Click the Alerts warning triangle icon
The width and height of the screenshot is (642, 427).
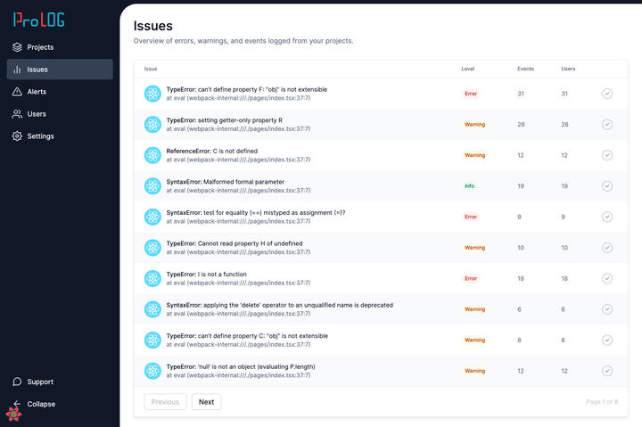(x=17, y=92)
